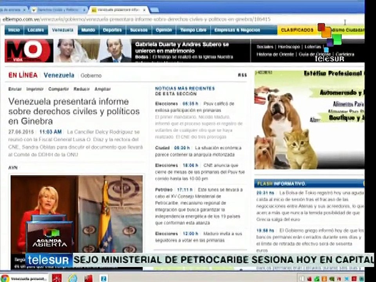Open Historia de Oriente link

(x=275, y=54)
